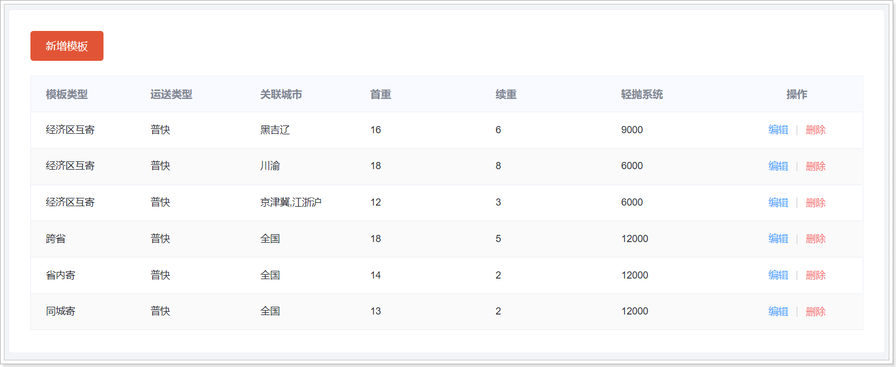The height and width of the screenshot is (367, 896).
Task: Edit the 跨省 template row
Action: pyautogui.click(x=778, y=239)
